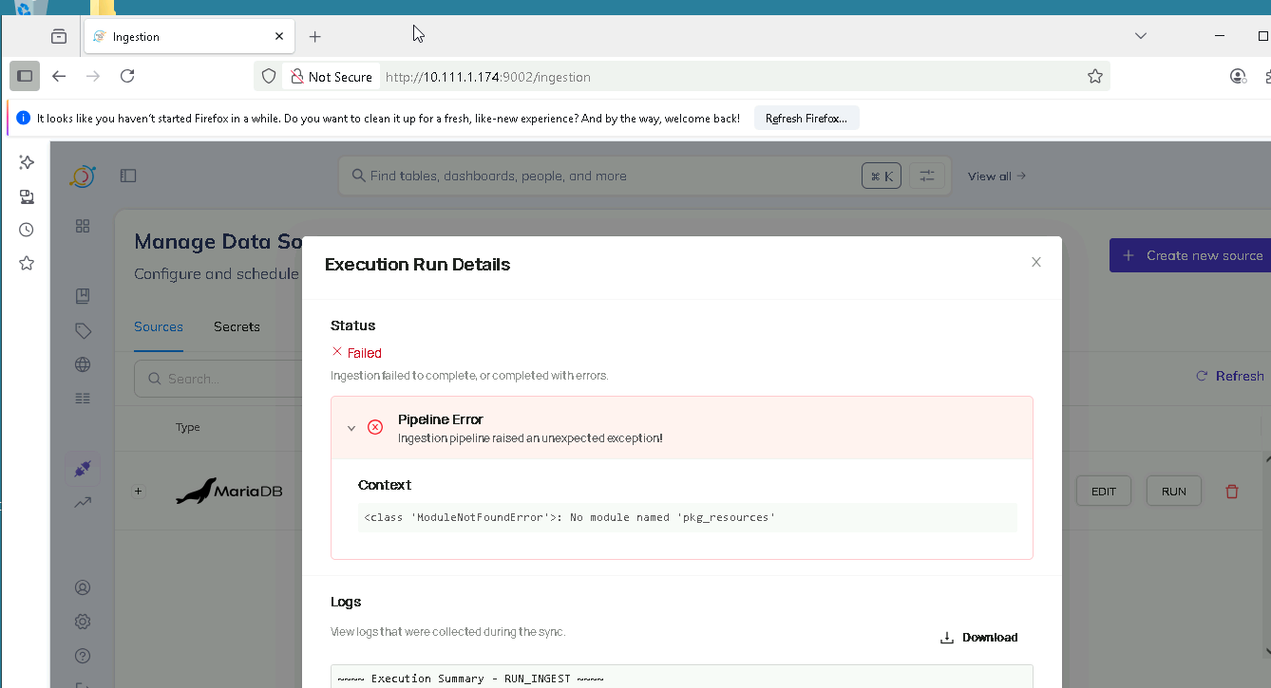Switch to the Secrets tab

point(237,326)
